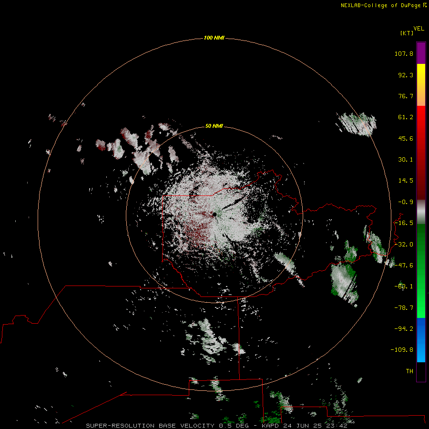This screenshot has width=429, height=429.
Task: Click the 30.1 velocity scale value
Action: click(x=406, y=160)
